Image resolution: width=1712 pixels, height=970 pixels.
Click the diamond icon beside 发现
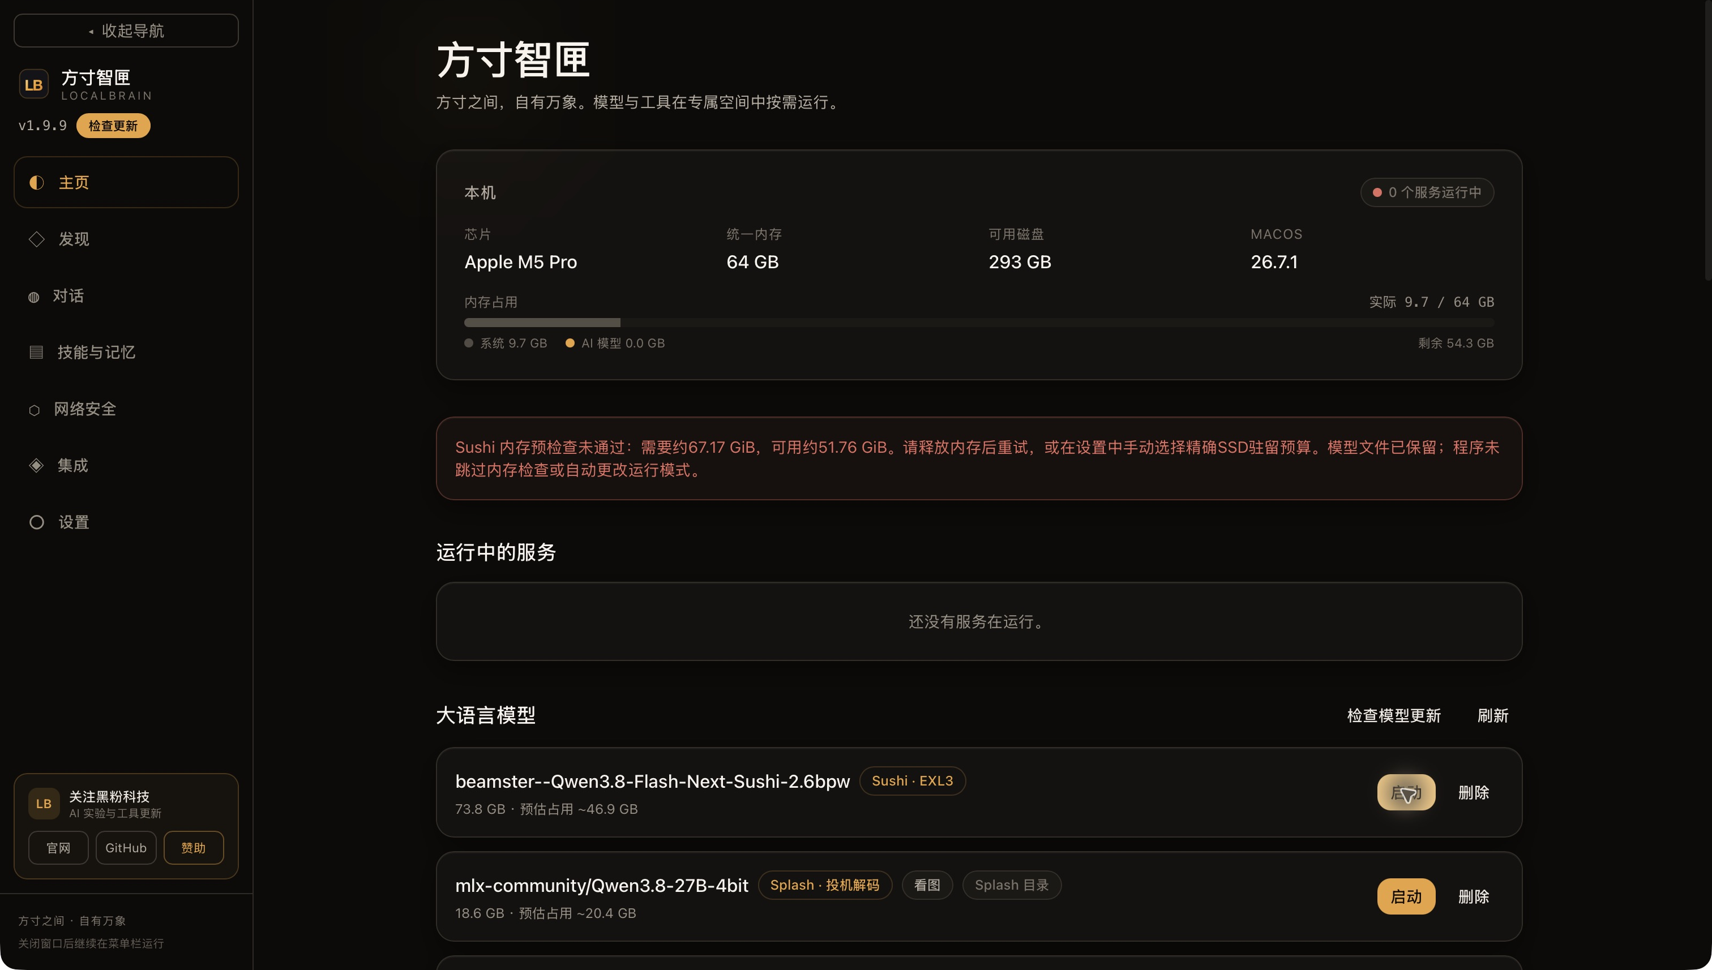pyautogui.click(x=37, y=239)
